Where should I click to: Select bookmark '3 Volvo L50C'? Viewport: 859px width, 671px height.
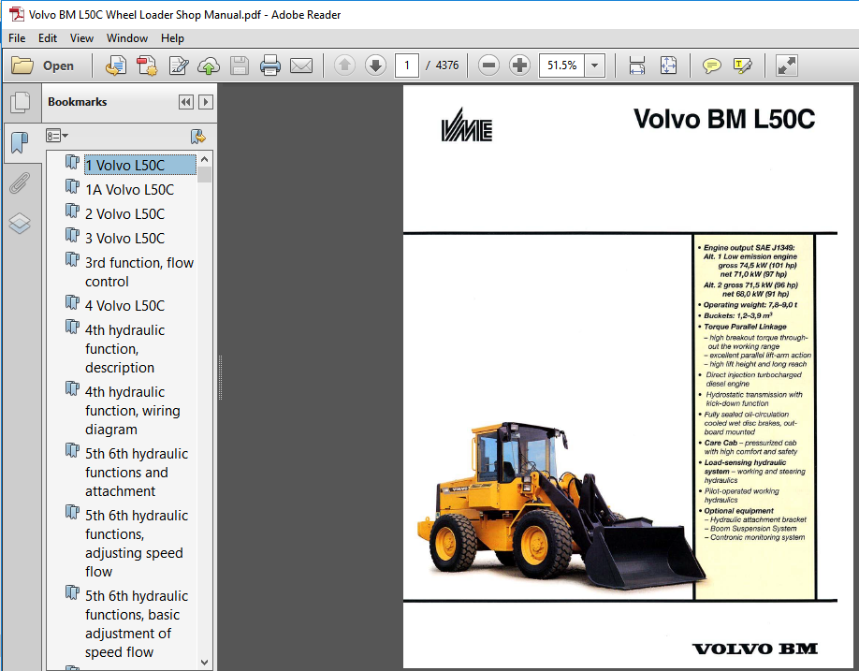(124, 239)
